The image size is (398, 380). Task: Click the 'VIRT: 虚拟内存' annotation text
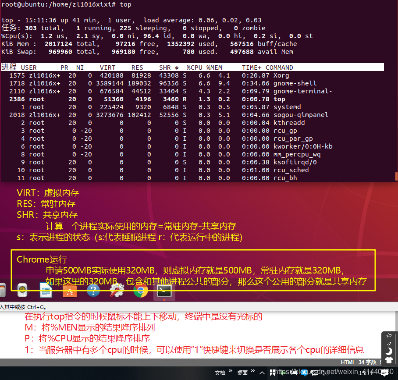point(48,193)
